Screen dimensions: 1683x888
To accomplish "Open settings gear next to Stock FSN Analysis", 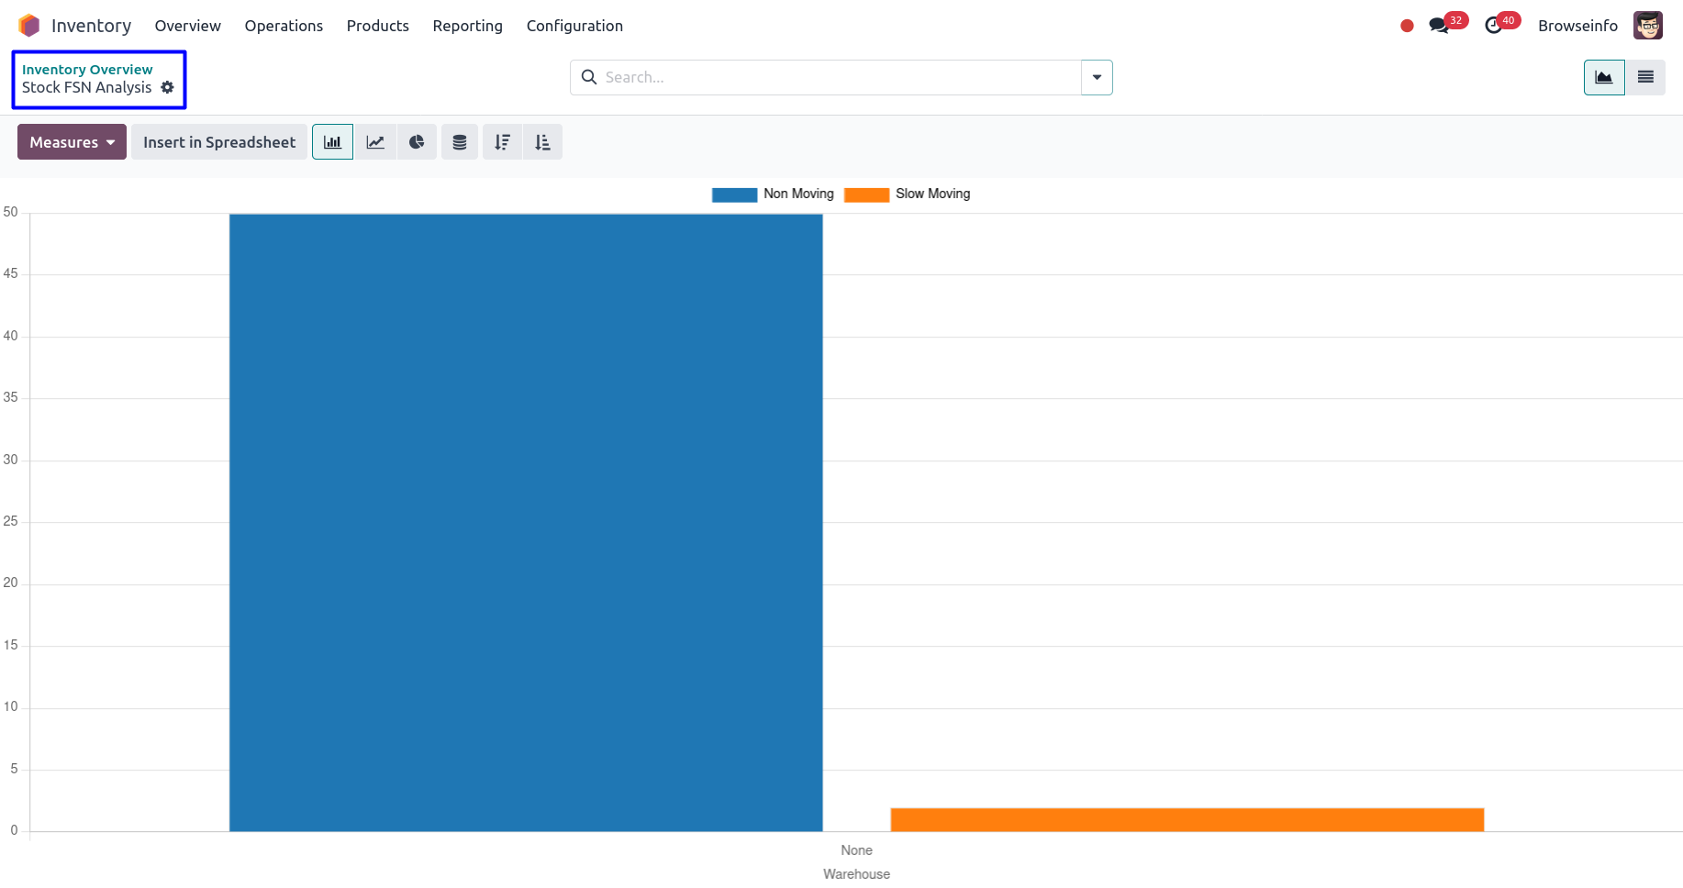I will [x=167, y=87].
